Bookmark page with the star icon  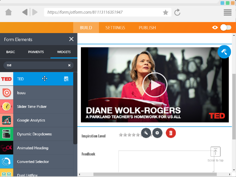pyautogui.click(x=165, y=12)
